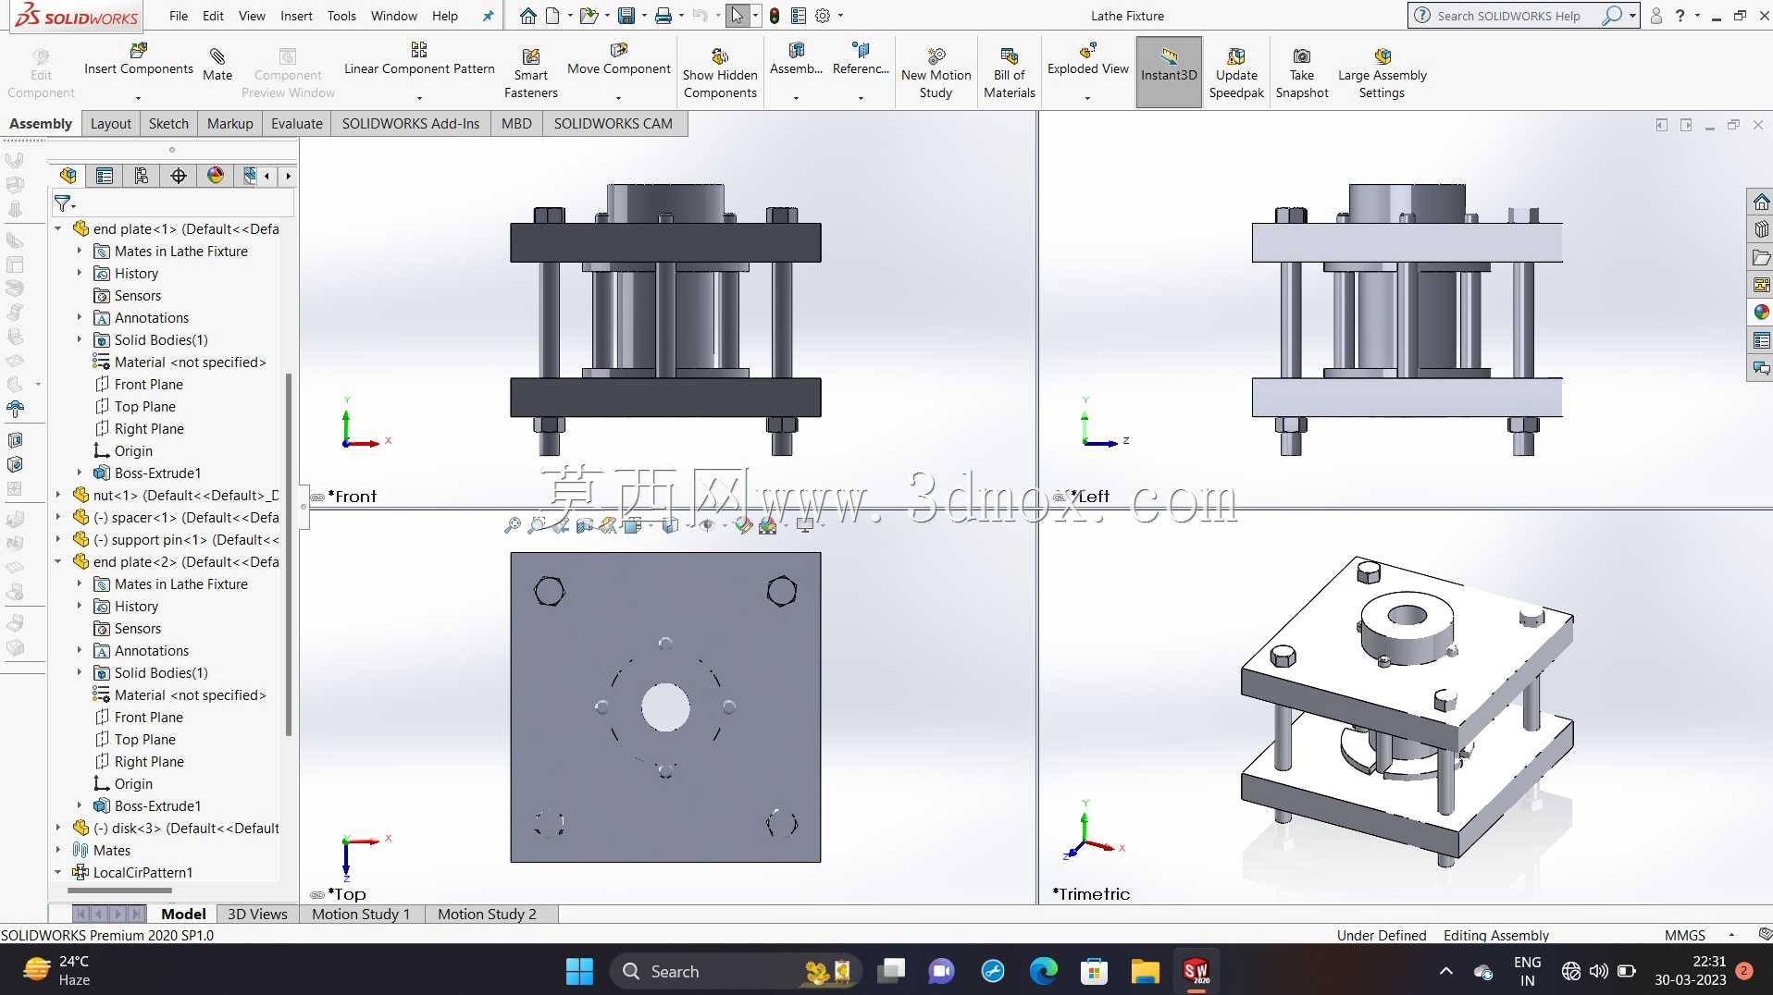Viewport: 1773px width, 995px height.
Task: Open the Tools menu
Action: point(341,16)
